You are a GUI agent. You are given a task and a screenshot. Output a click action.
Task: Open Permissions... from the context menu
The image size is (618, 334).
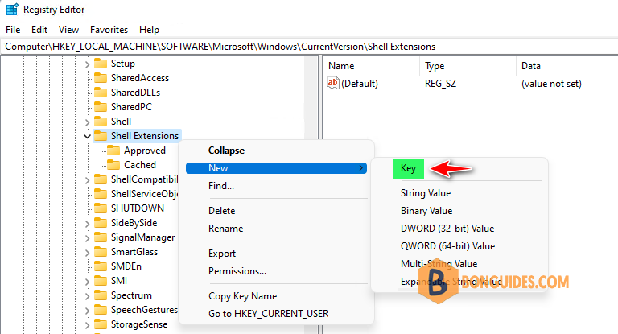click(x=276, y=271)
